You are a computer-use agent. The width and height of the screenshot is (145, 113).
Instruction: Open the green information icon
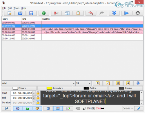click(x=44, y=13)
